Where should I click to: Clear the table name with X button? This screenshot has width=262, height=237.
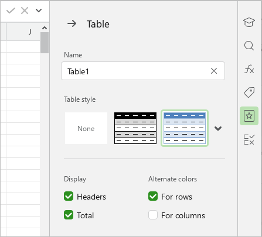tap(214, 71)
